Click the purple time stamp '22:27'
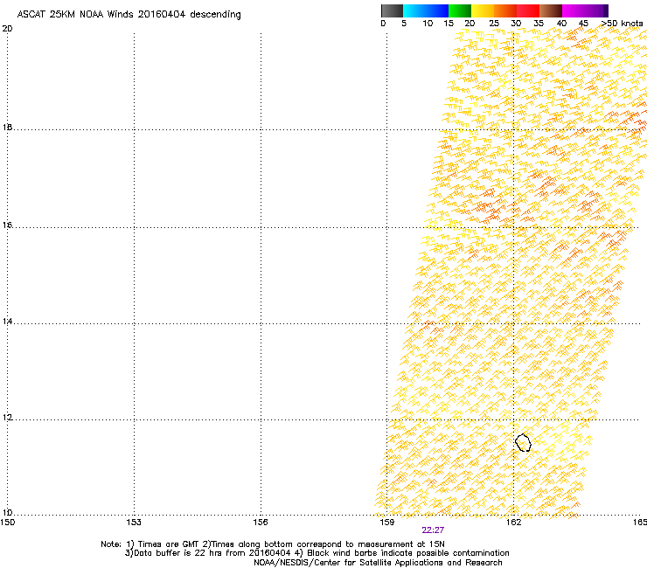 (433, 530)
